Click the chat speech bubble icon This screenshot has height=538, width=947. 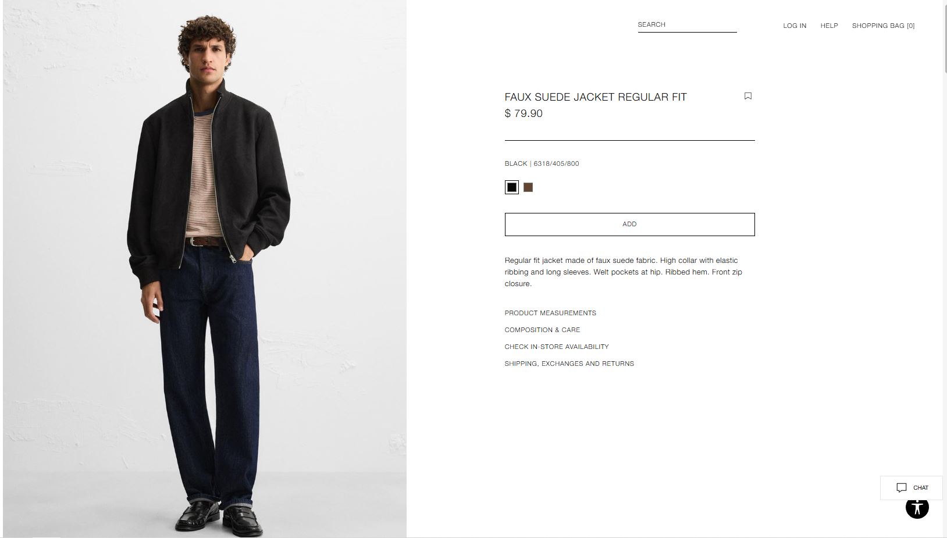(901, 488)
